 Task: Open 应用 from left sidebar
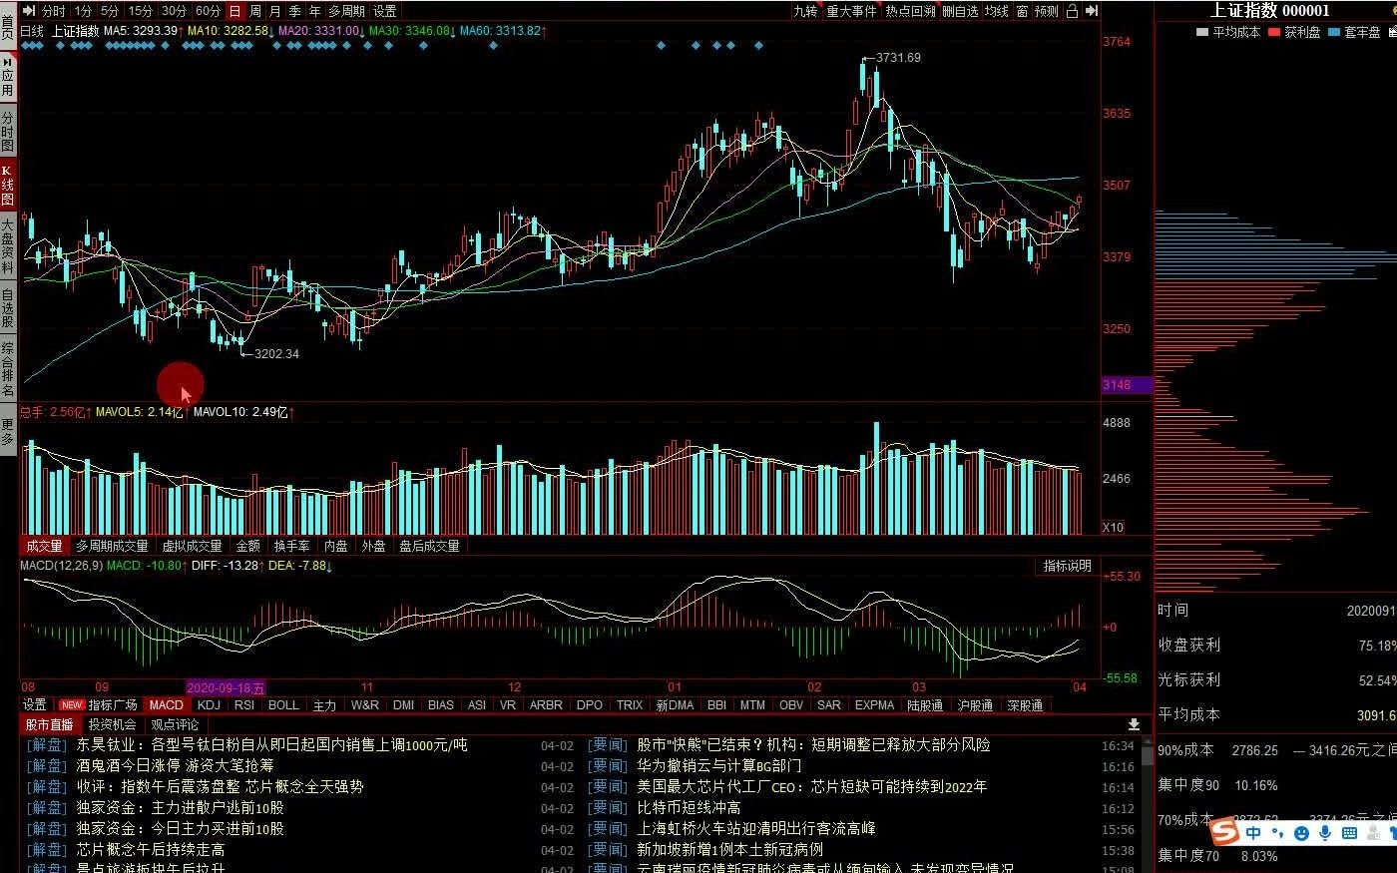click(7, 77)
